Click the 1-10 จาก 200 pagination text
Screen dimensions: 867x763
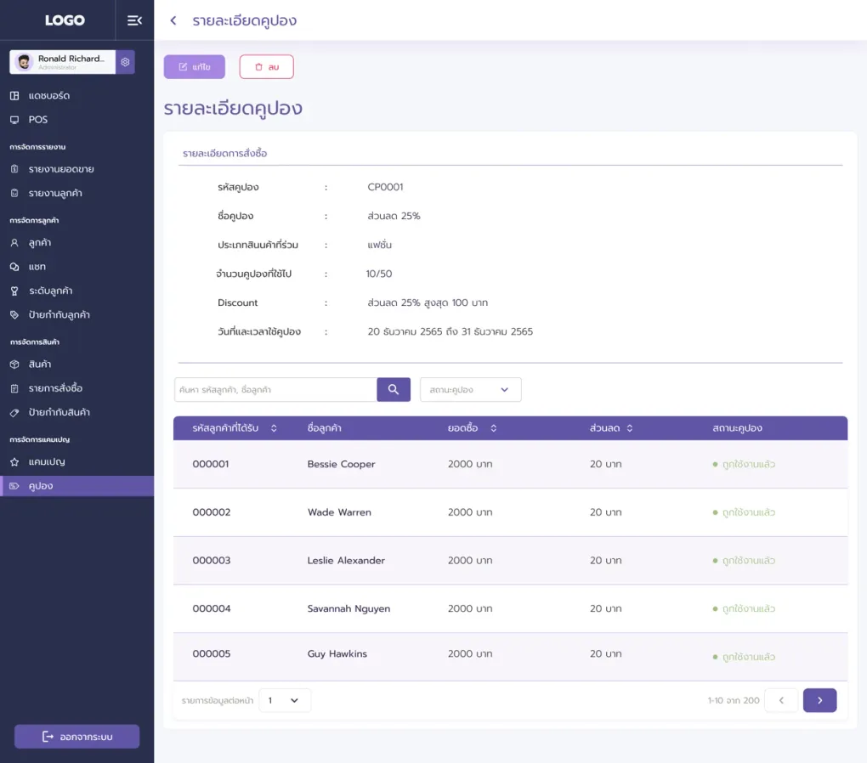[x=734, y=700]
